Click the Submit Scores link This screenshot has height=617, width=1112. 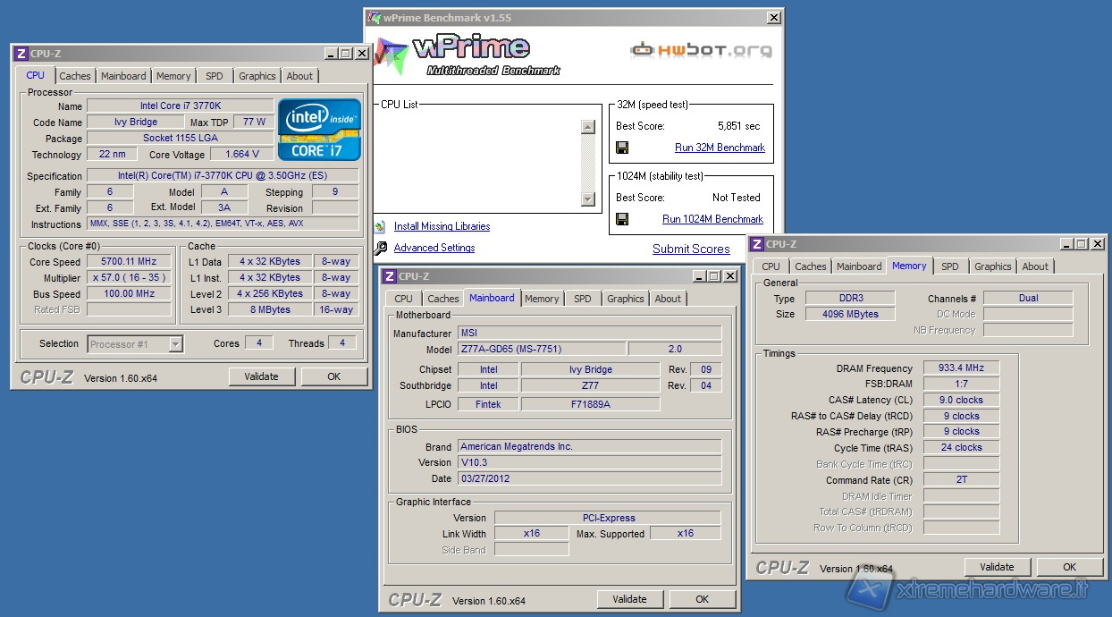[691, 249]
